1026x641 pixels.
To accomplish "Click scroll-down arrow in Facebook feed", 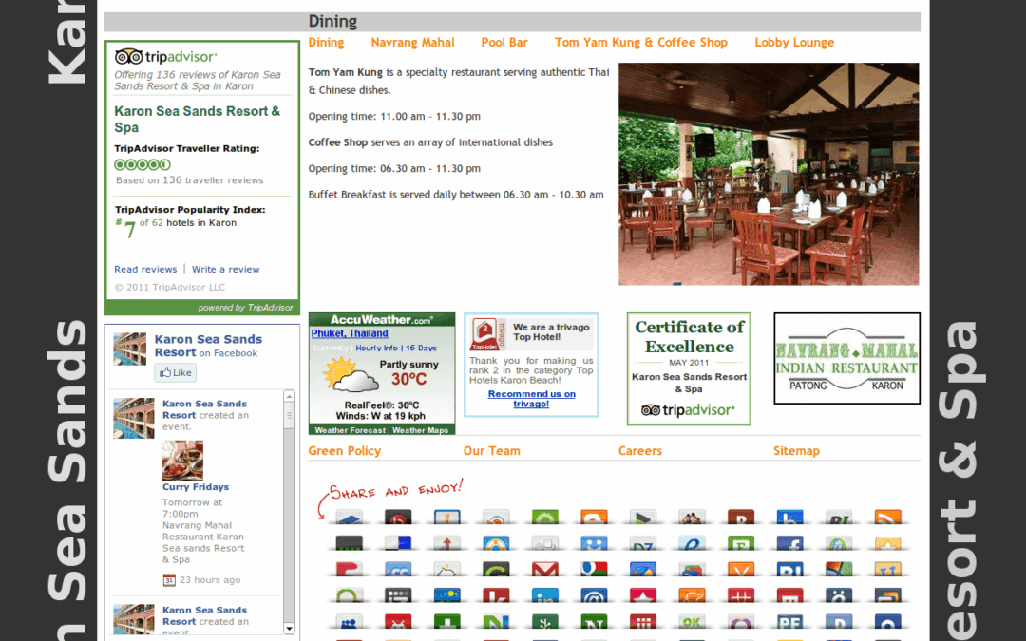I will point(289,629).
